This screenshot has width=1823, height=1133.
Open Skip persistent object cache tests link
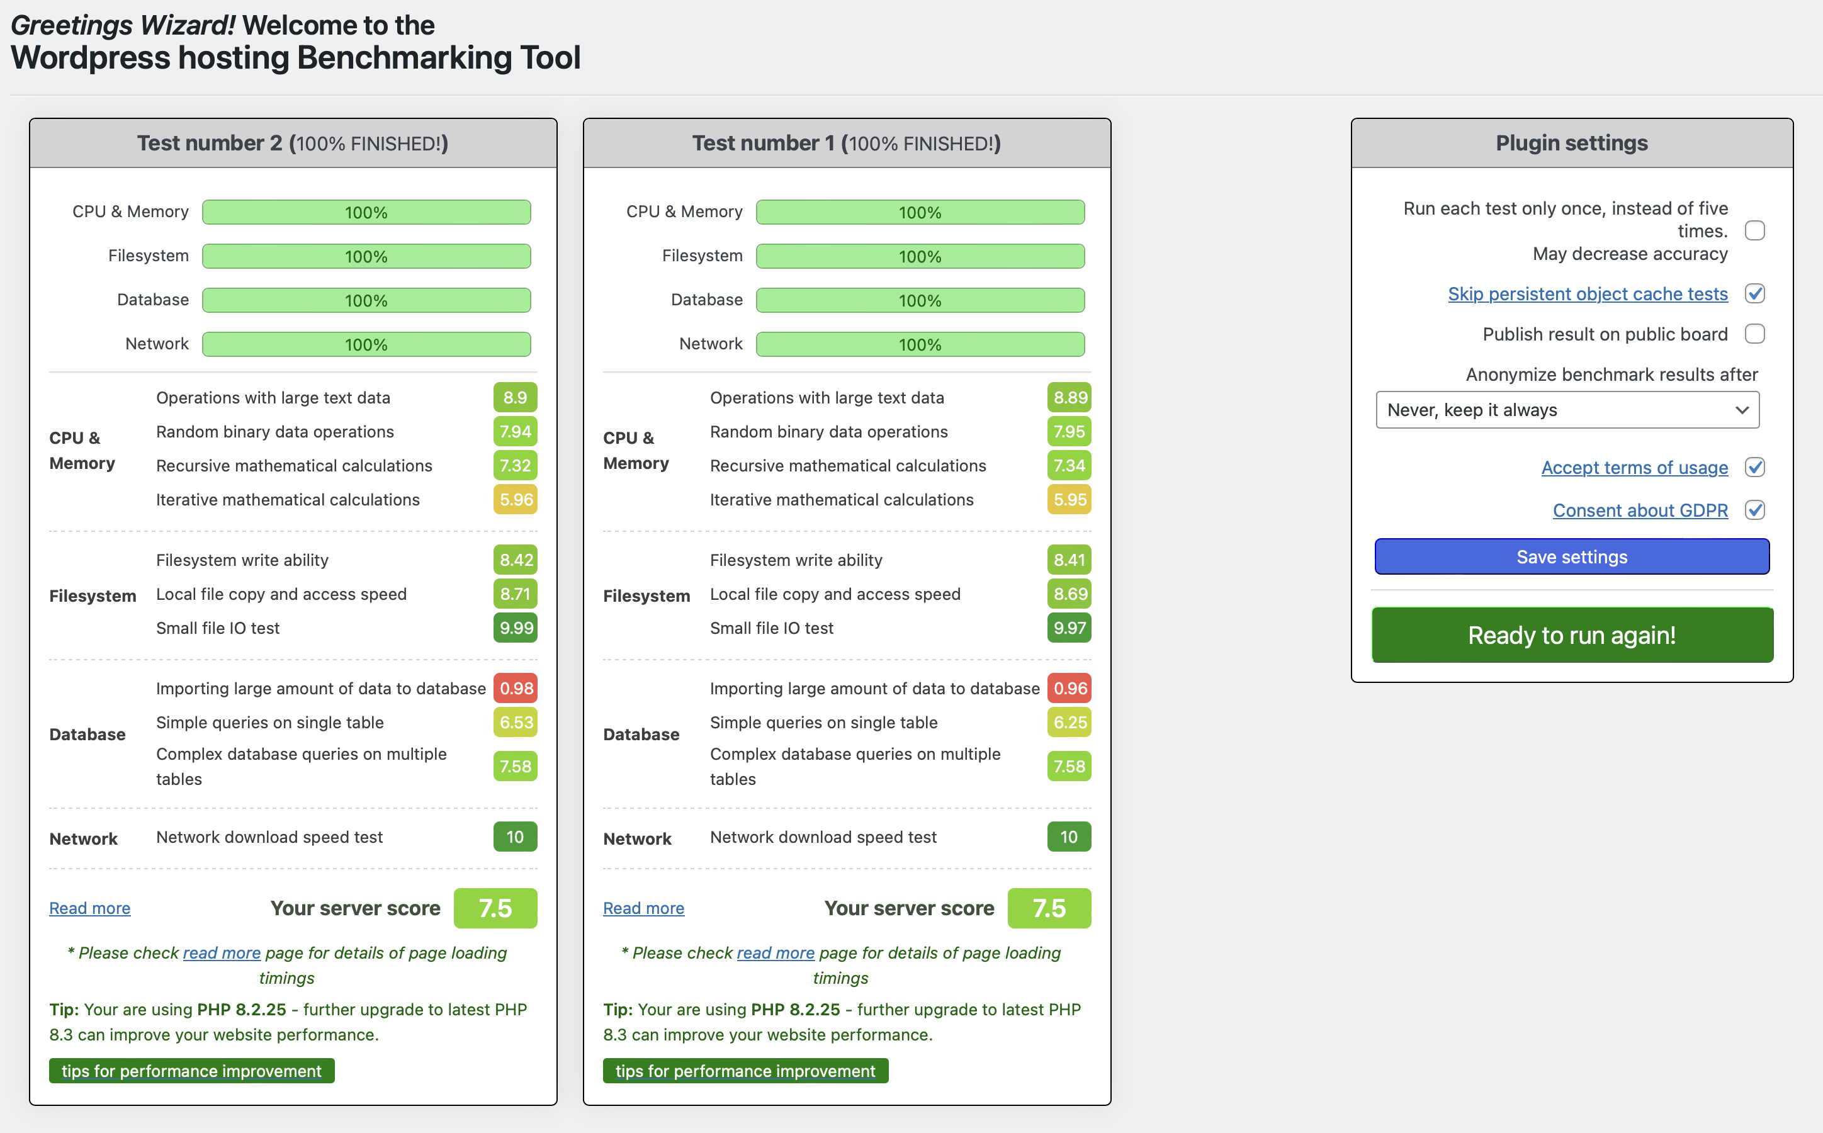[1587, 294]
